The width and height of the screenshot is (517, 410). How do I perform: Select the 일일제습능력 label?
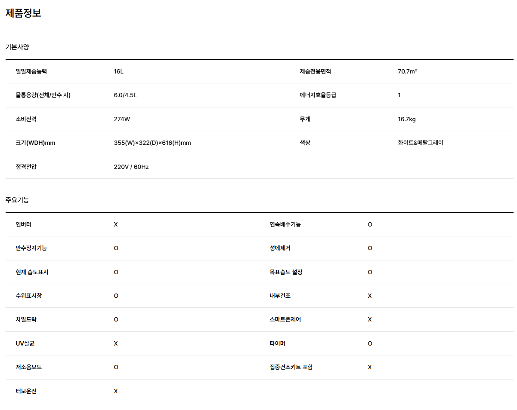31,71
